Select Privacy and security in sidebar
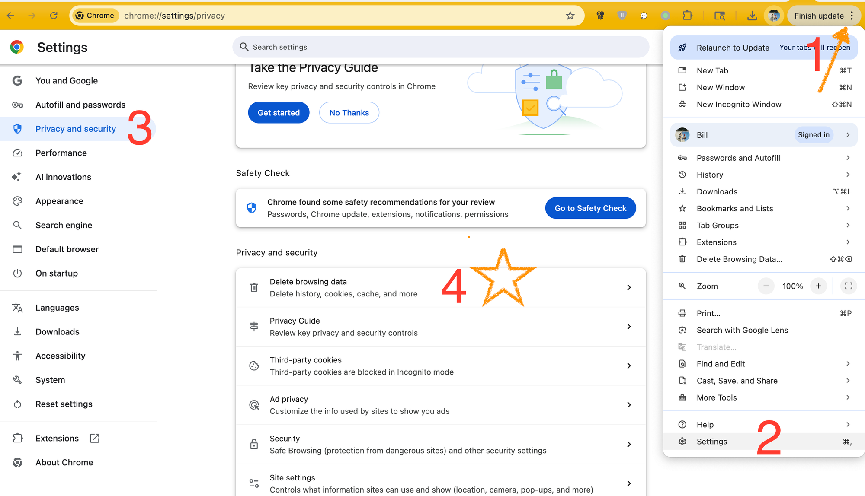 (x=79, y=129)
